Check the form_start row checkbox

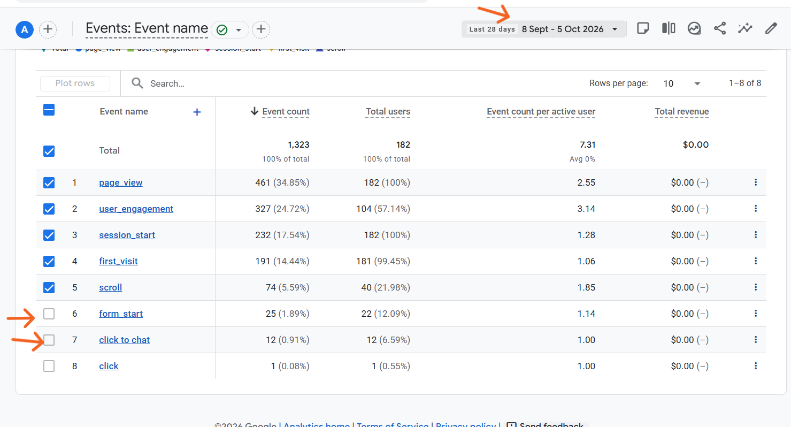49,314
